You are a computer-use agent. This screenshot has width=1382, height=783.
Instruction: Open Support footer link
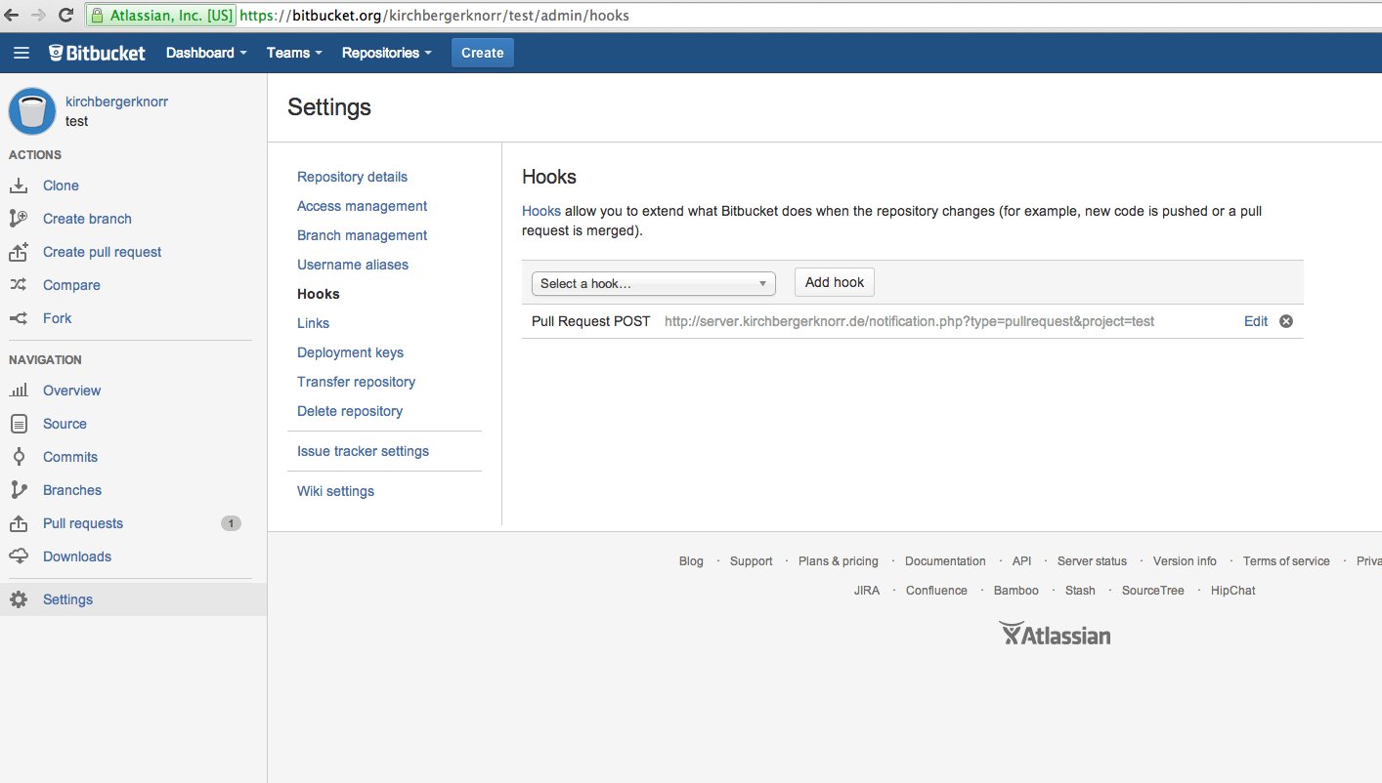tap(752, 561)
